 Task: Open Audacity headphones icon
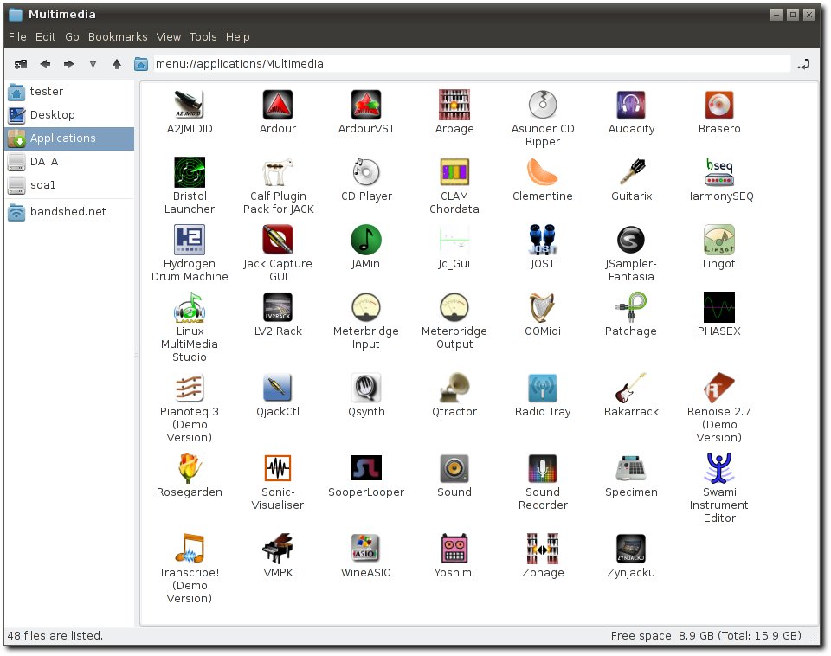(x=631, y=105)
